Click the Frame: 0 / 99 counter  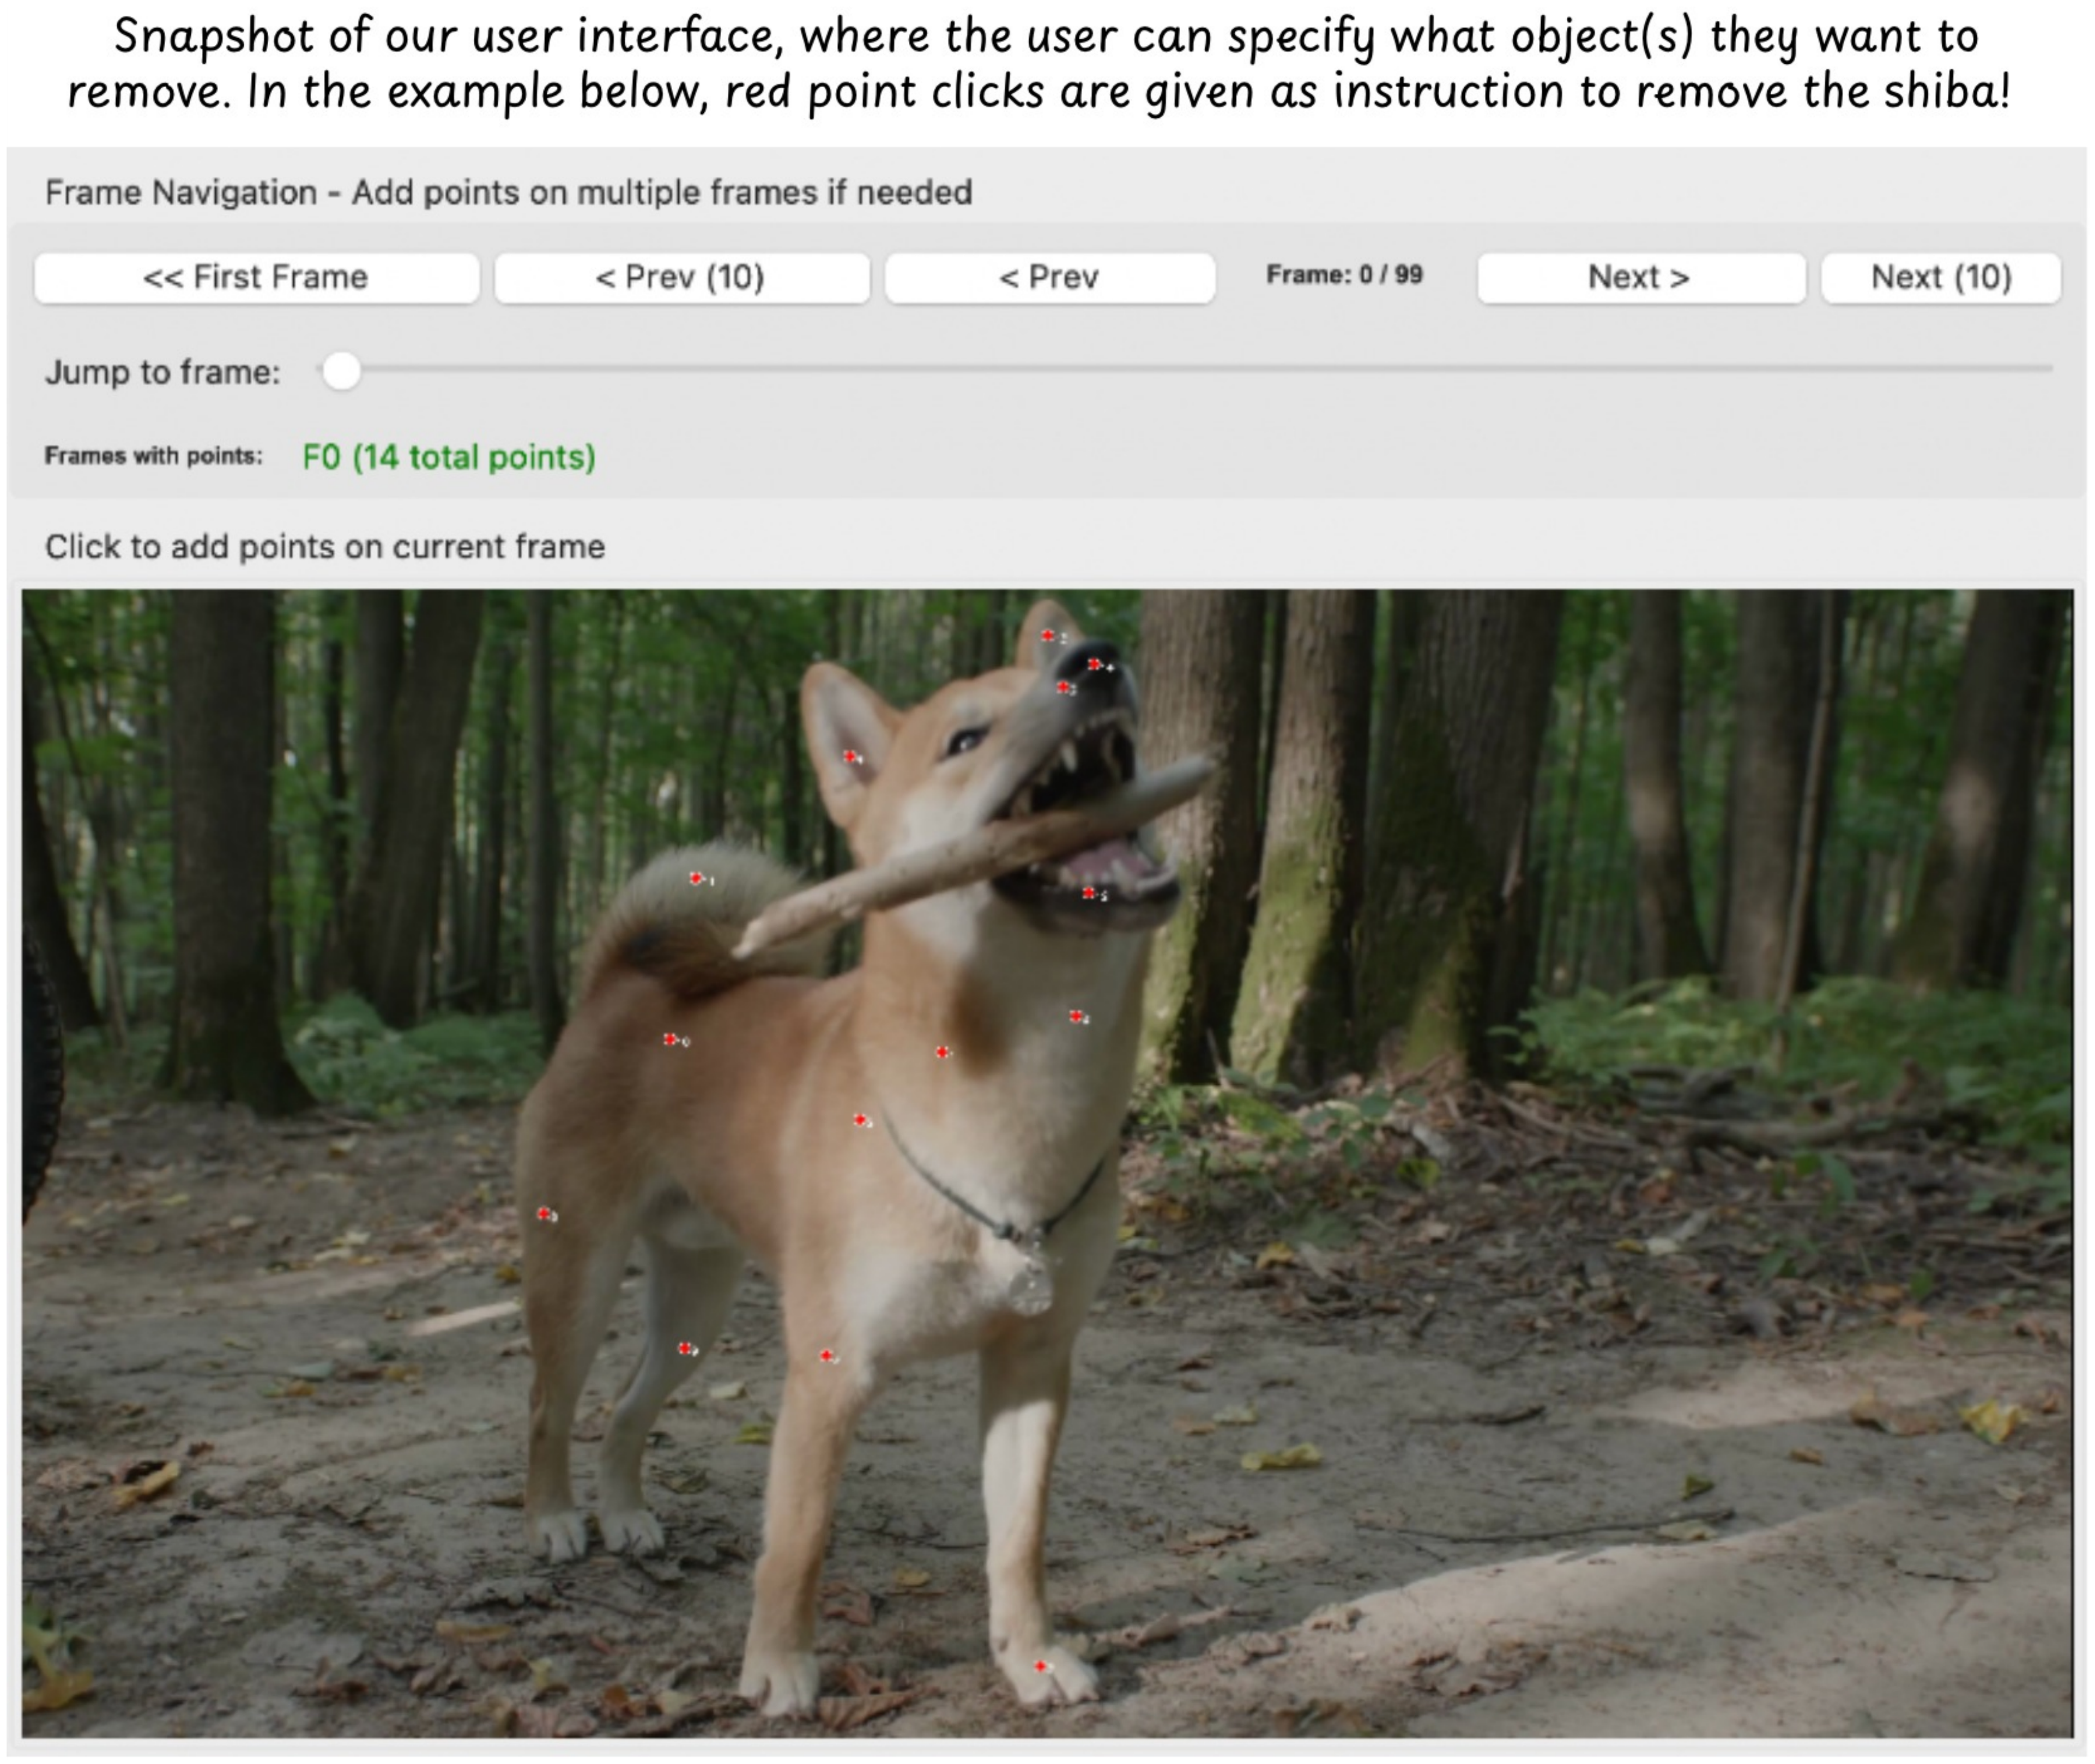1344,275
